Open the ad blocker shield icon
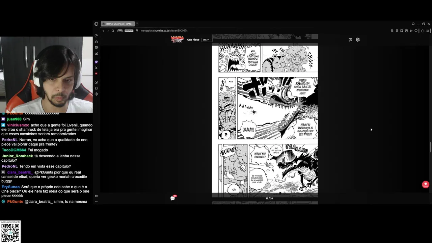 click(x=406, y=31)
